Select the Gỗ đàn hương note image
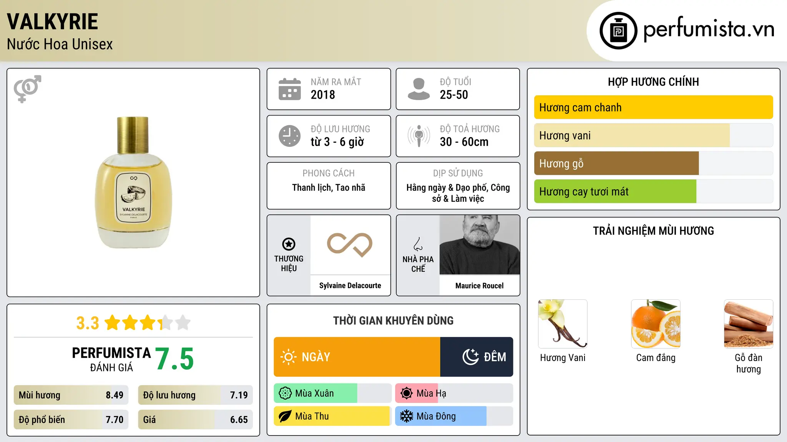Screen dimensions: 787x442 (x=749, y=324)
